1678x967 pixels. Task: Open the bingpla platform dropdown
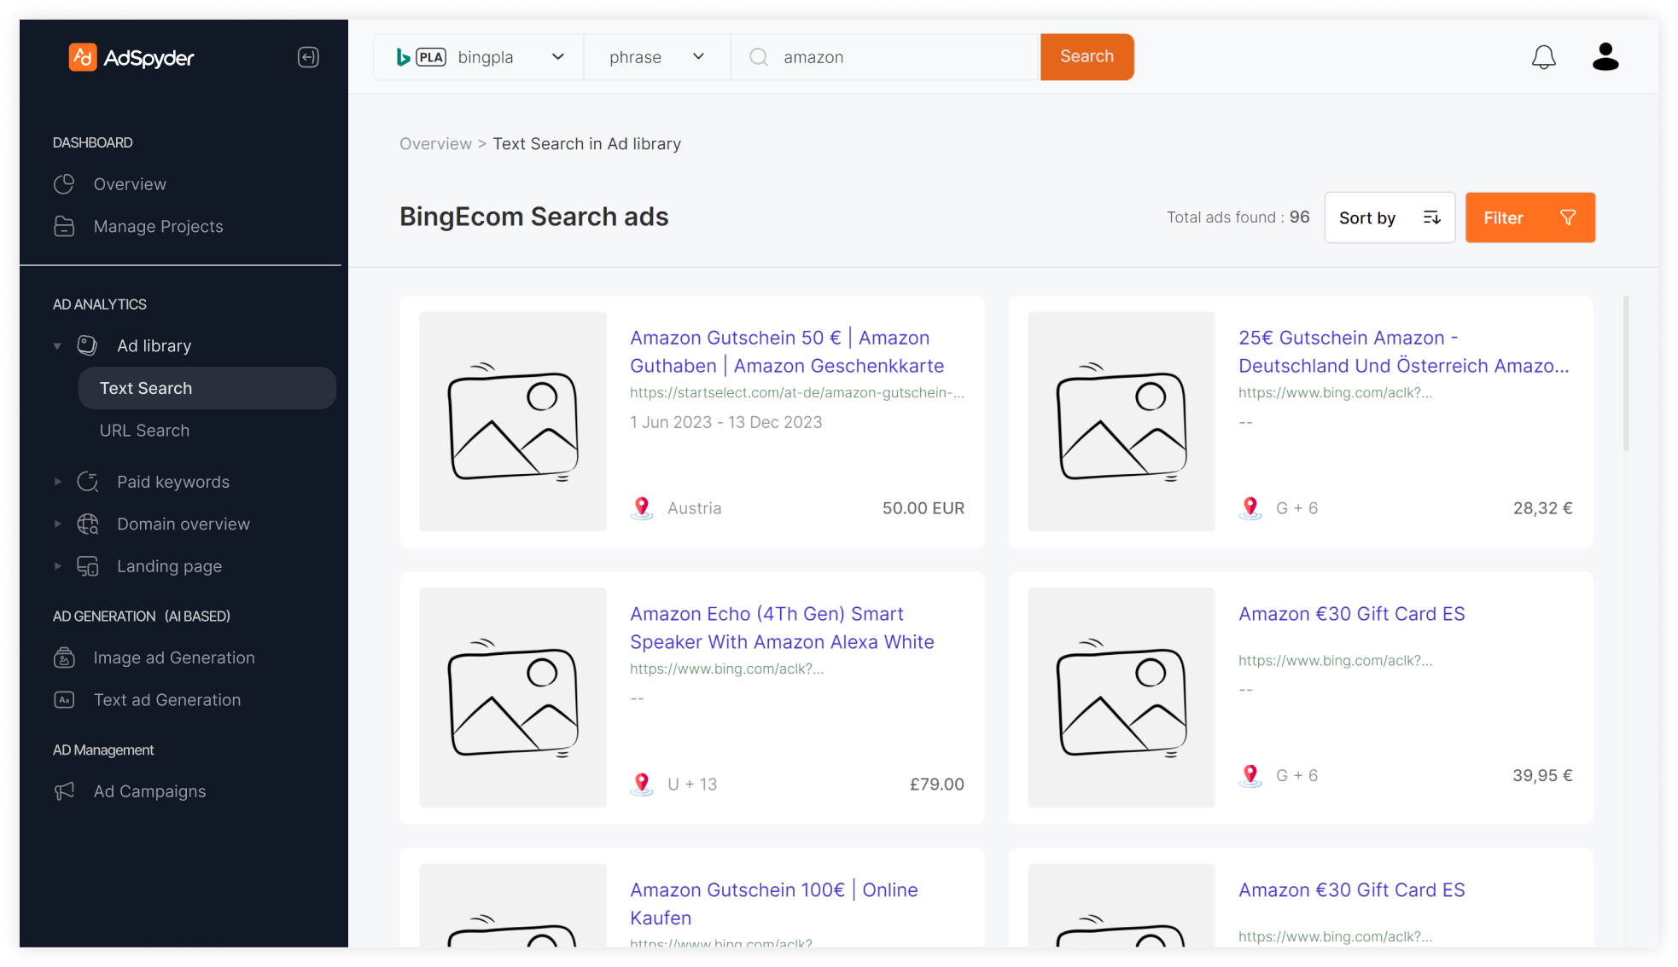479,57
